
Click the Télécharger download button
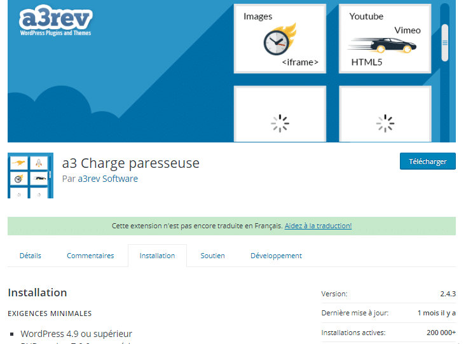click(x=427, y=161)
